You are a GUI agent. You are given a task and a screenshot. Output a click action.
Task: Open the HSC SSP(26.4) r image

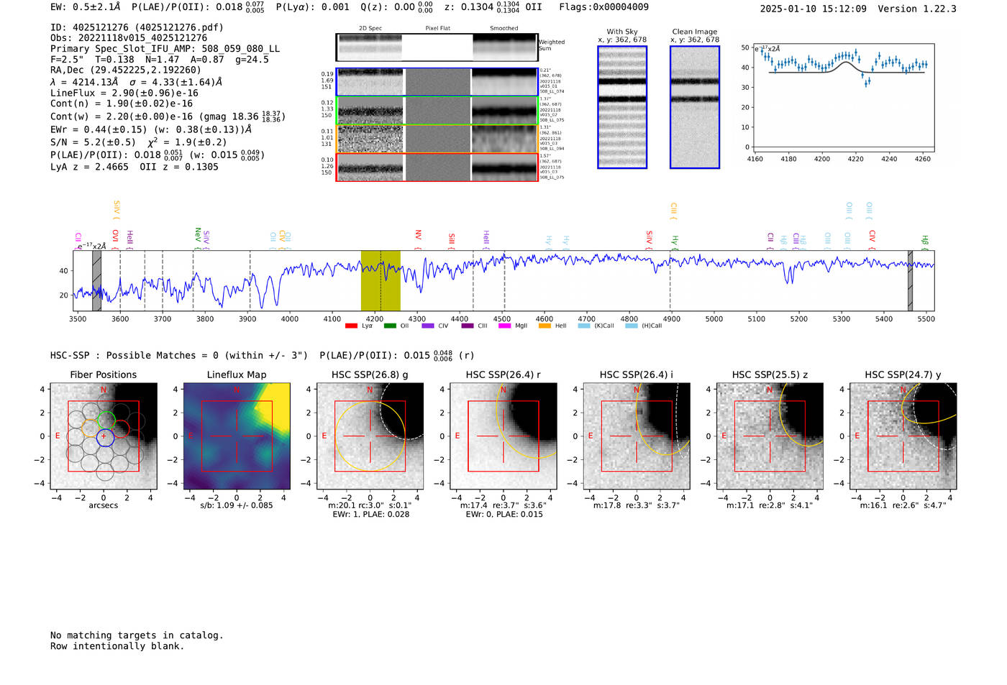[503, 436]
